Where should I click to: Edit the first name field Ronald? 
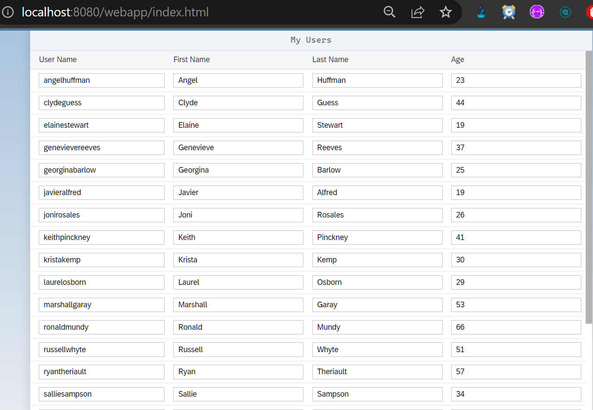pyautogui.click(x=238, y=327)
